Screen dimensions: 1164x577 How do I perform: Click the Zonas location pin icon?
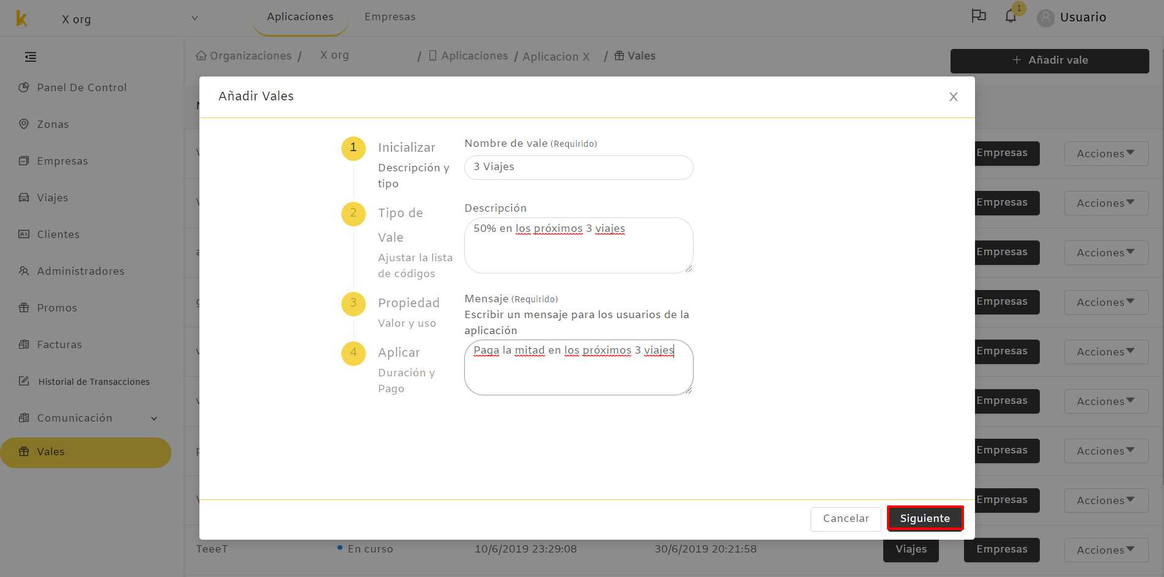tap(24, 124)
